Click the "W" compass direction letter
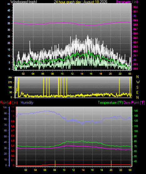The image size is (146, 174). [x=138, y=82]
